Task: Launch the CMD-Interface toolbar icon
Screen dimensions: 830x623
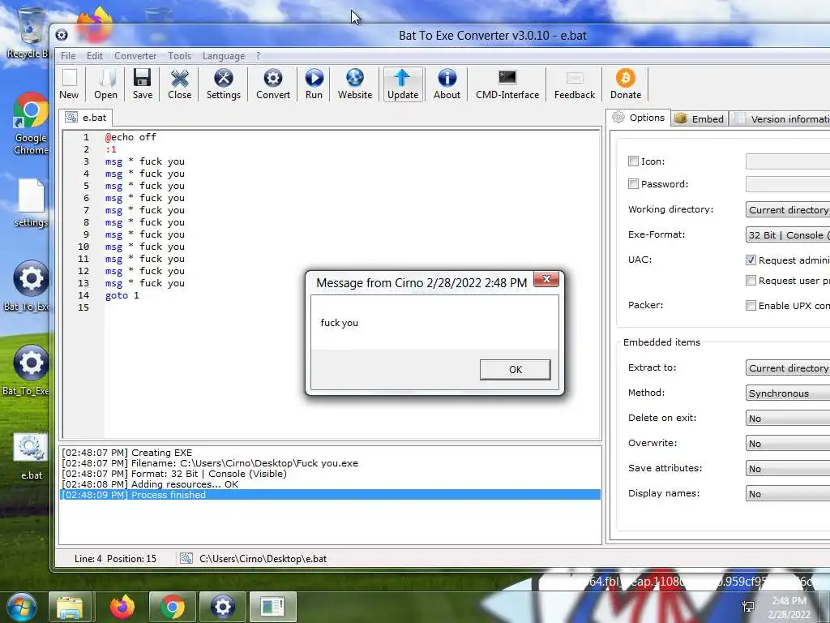Action: [x=507, y=84]
